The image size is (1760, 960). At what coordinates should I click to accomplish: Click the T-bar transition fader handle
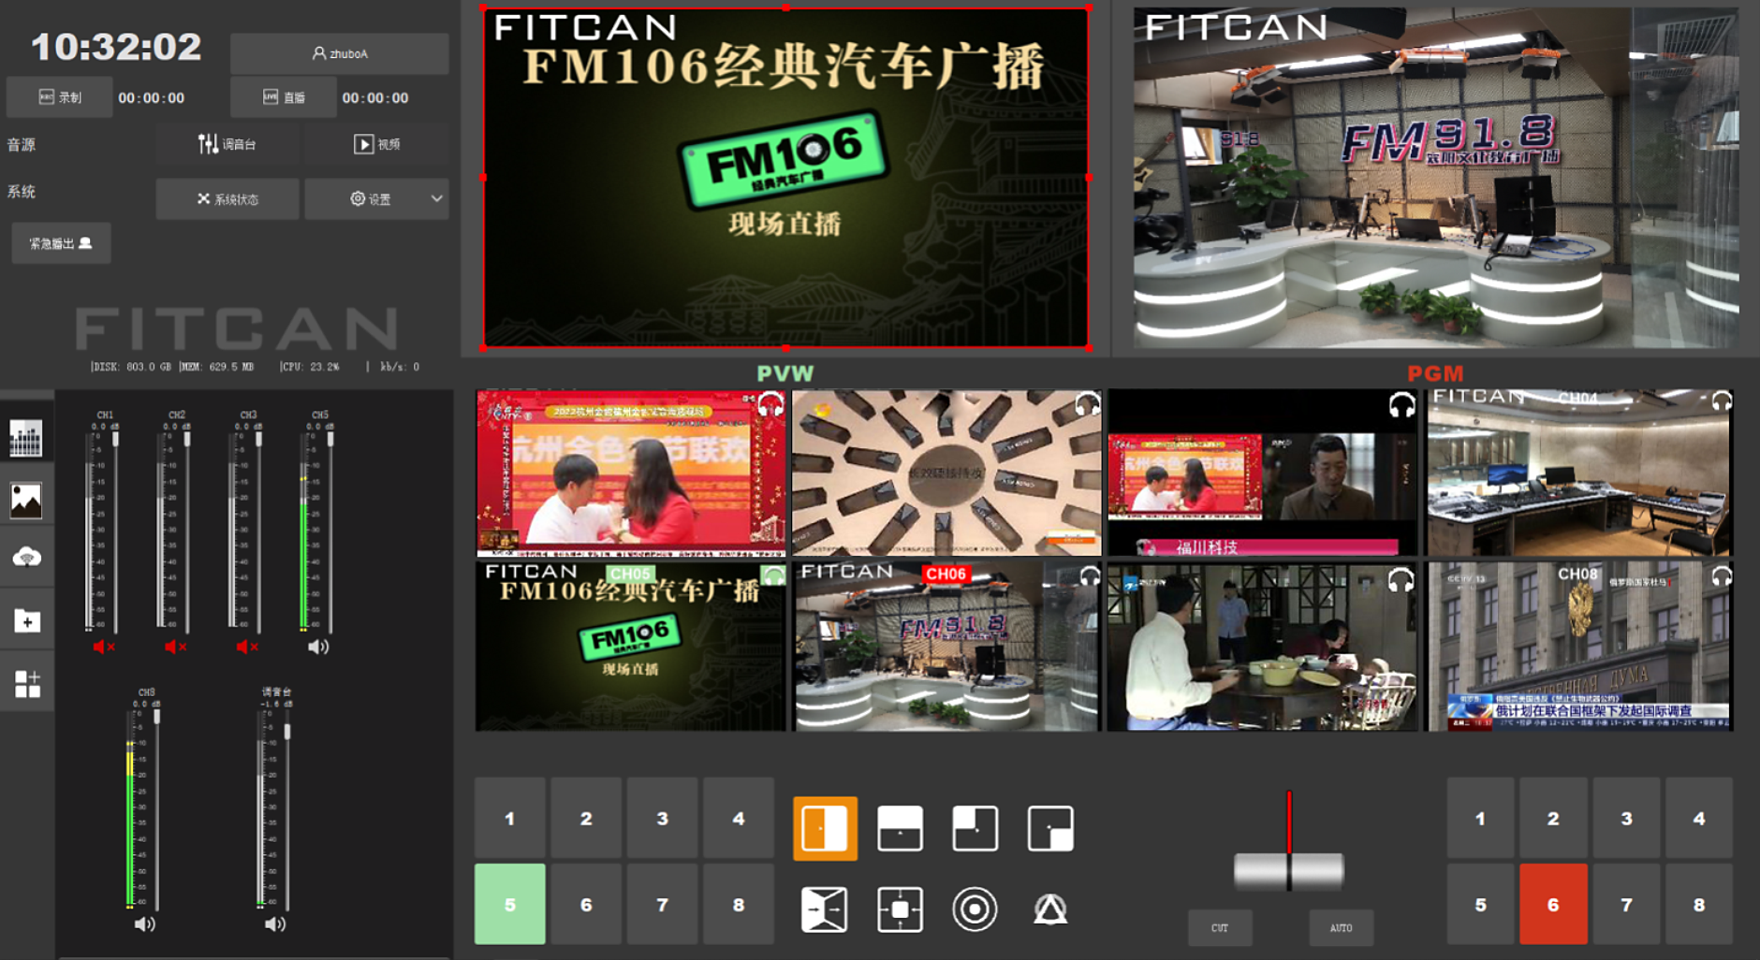coord(1288,871)
